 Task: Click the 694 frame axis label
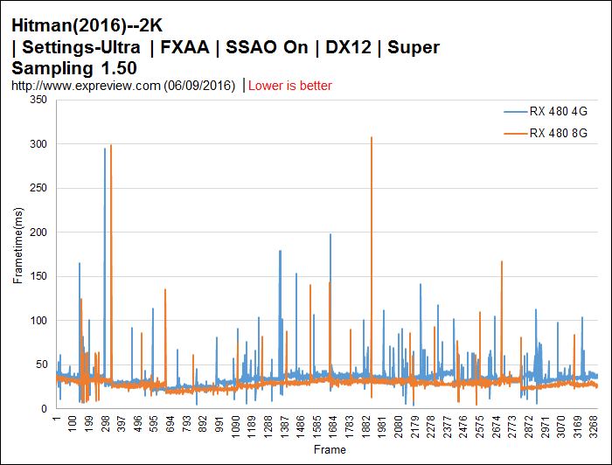[x=170, y=424]
